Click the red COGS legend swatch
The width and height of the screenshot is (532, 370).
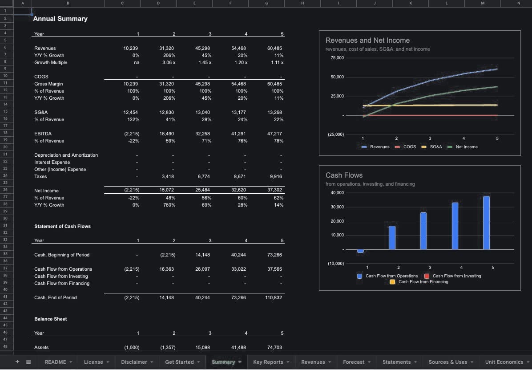pos(397,147)
